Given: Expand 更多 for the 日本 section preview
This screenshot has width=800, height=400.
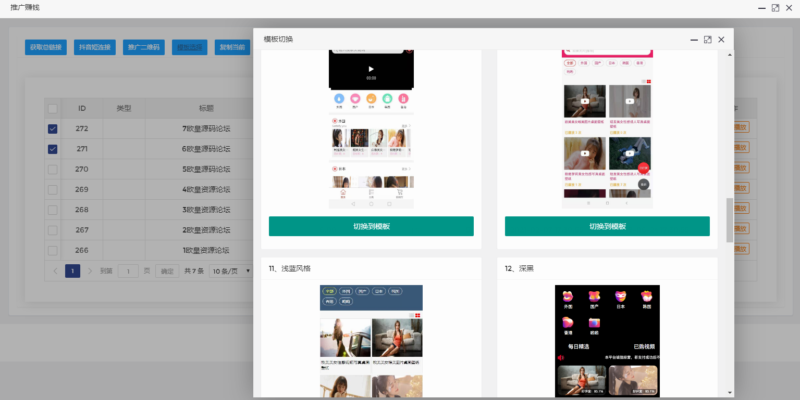Looking at the screenshot, I should pyautogui.click(x=406, y=168).
